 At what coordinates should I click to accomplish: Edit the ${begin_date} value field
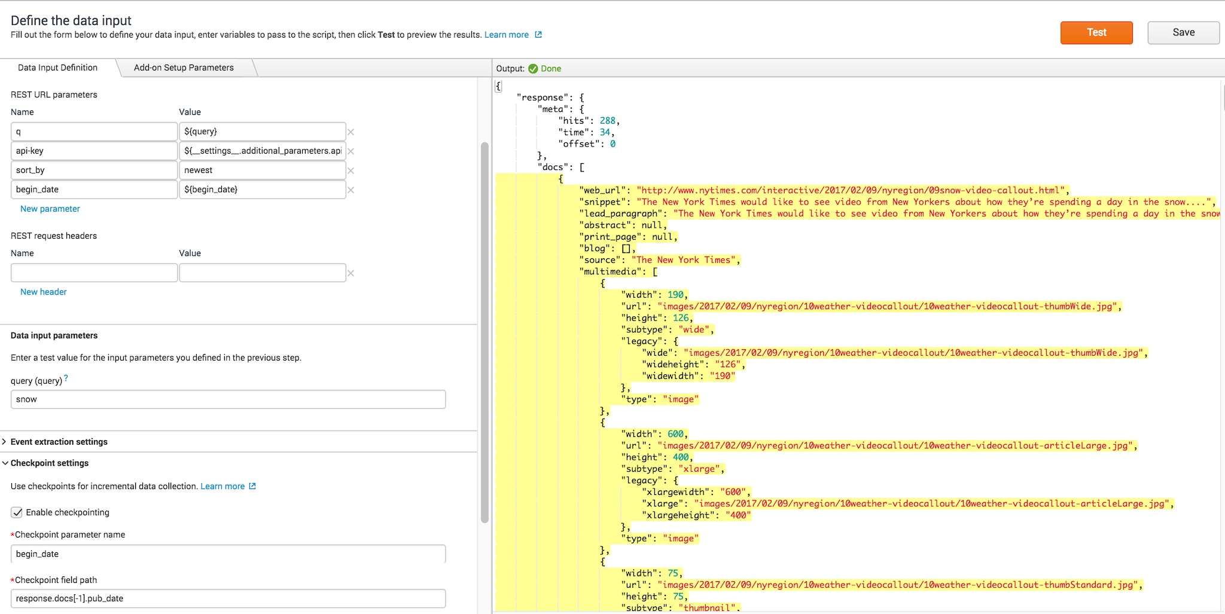point(263,189)
